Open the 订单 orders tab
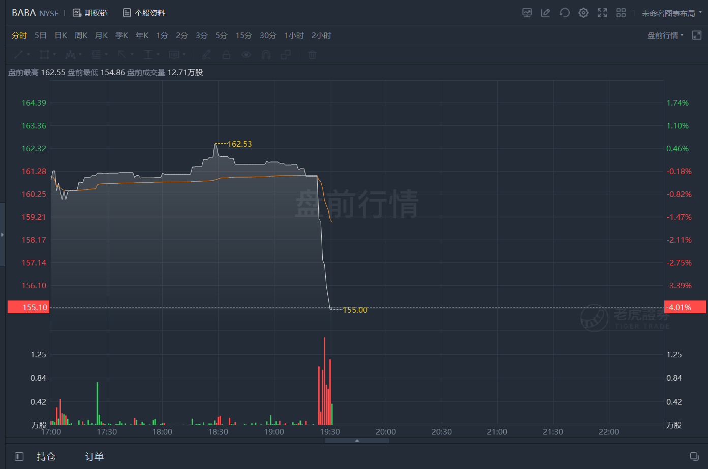Image resolution: width=708 pixels, height=469 pixels. 95,456
